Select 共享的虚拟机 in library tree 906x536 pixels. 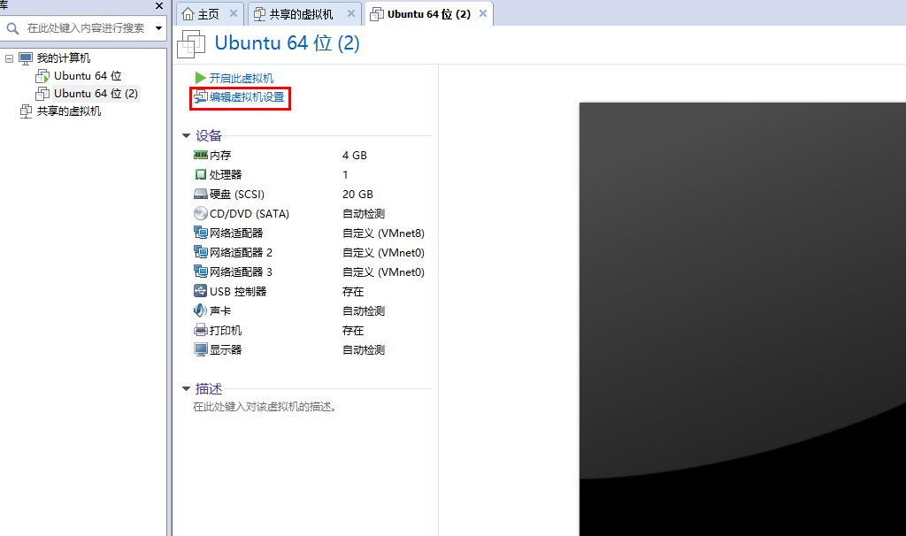pos(69,111)
